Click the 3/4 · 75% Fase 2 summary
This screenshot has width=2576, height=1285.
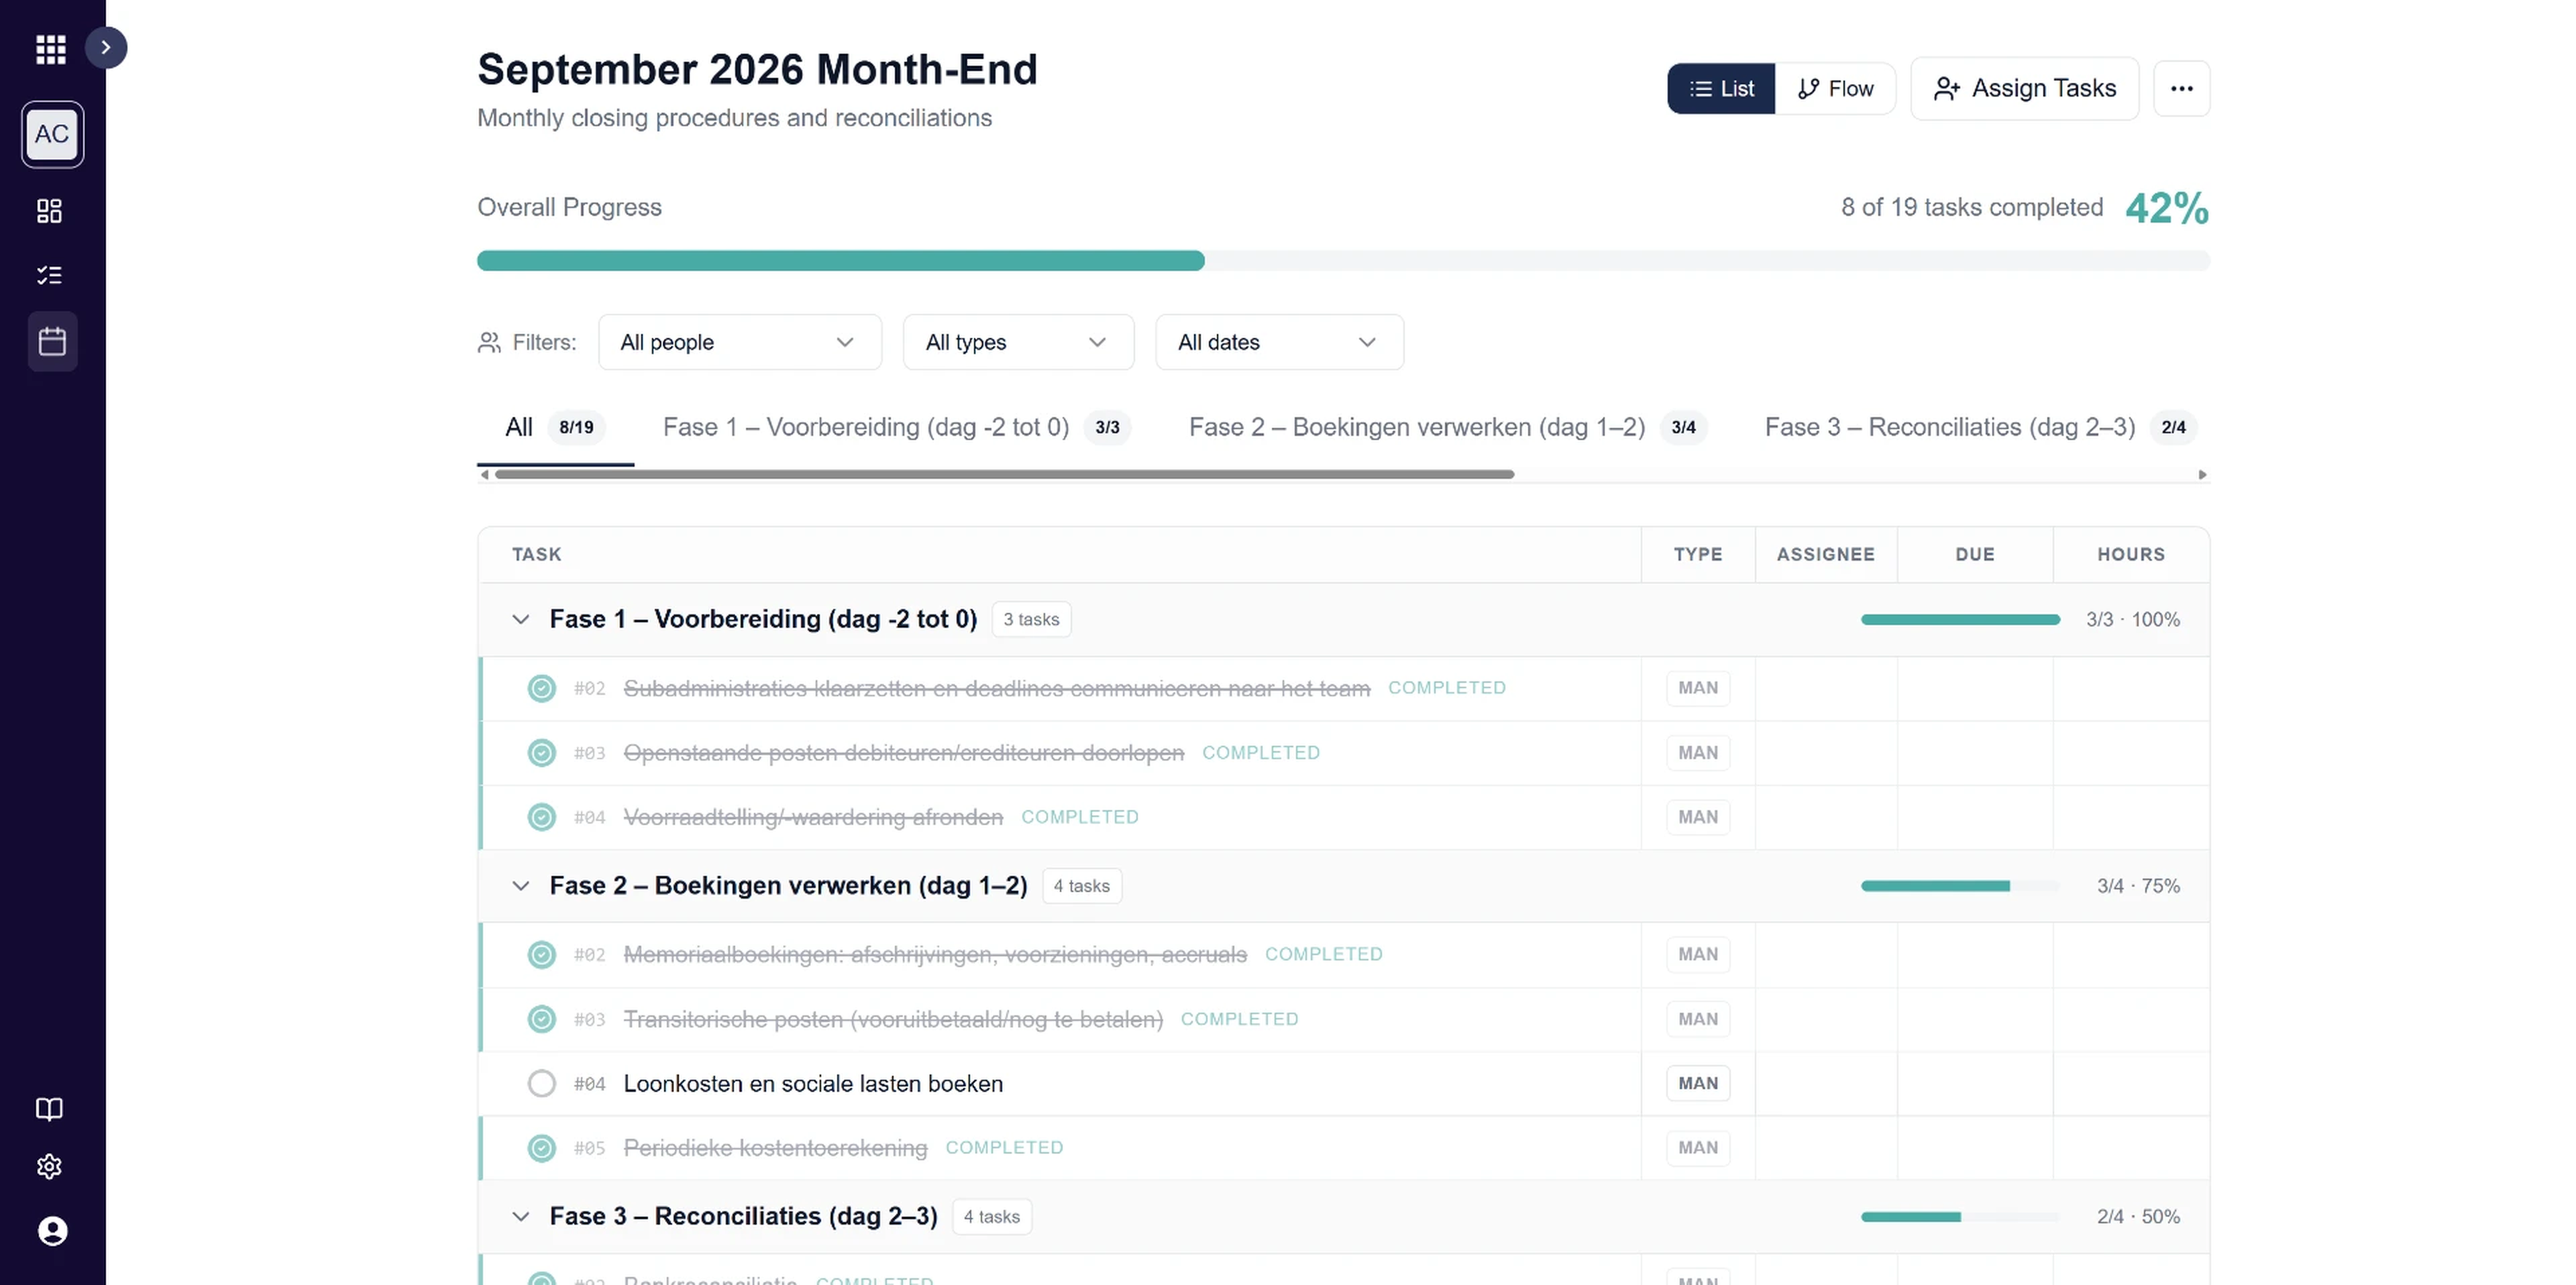(x=2138, y=886)
